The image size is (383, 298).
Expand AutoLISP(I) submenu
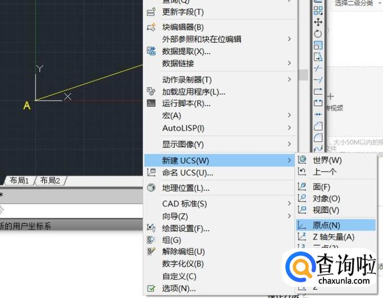pyautogui.click(x=220, y=128)
